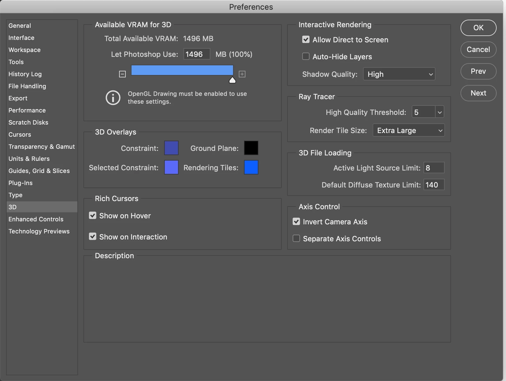Open Plug-Ins preferences
Screen dimensions: 506x381
coord(42,183)
